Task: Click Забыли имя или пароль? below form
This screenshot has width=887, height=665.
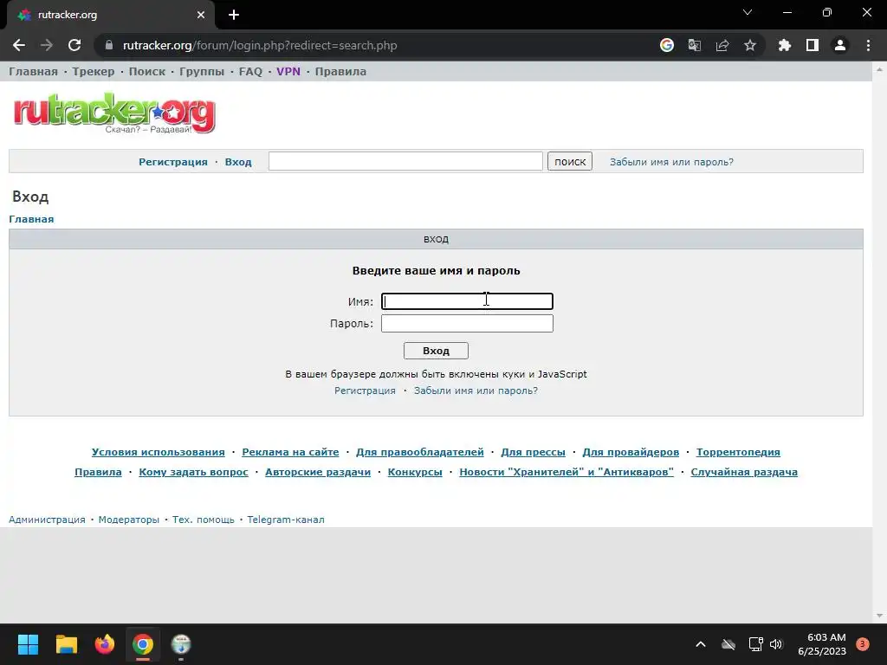Action: (476, 391)
